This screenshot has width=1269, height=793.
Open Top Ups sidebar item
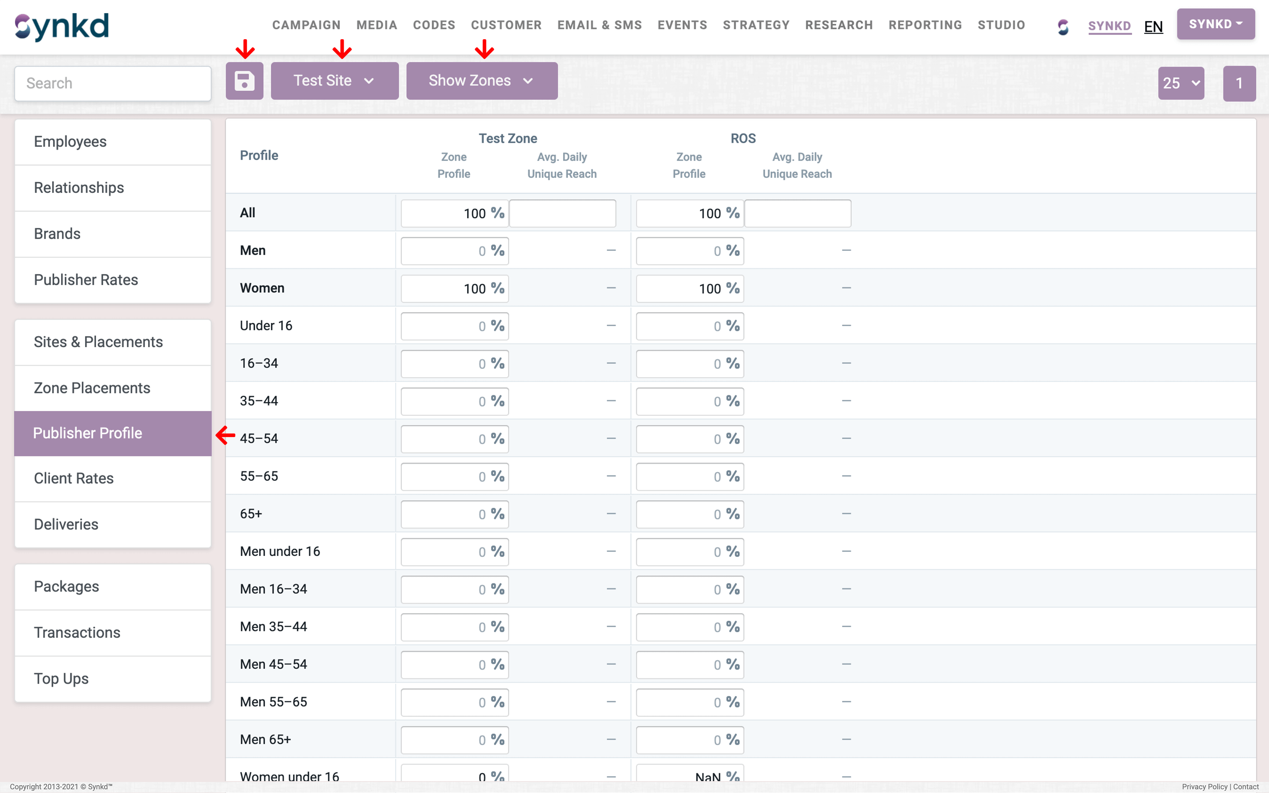tap(61, 678)
